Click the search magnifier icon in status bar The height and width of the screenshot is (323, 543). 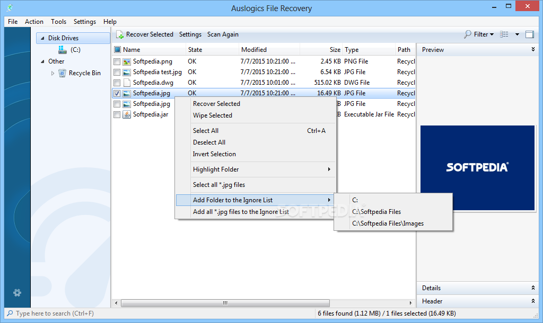[10, 313]
